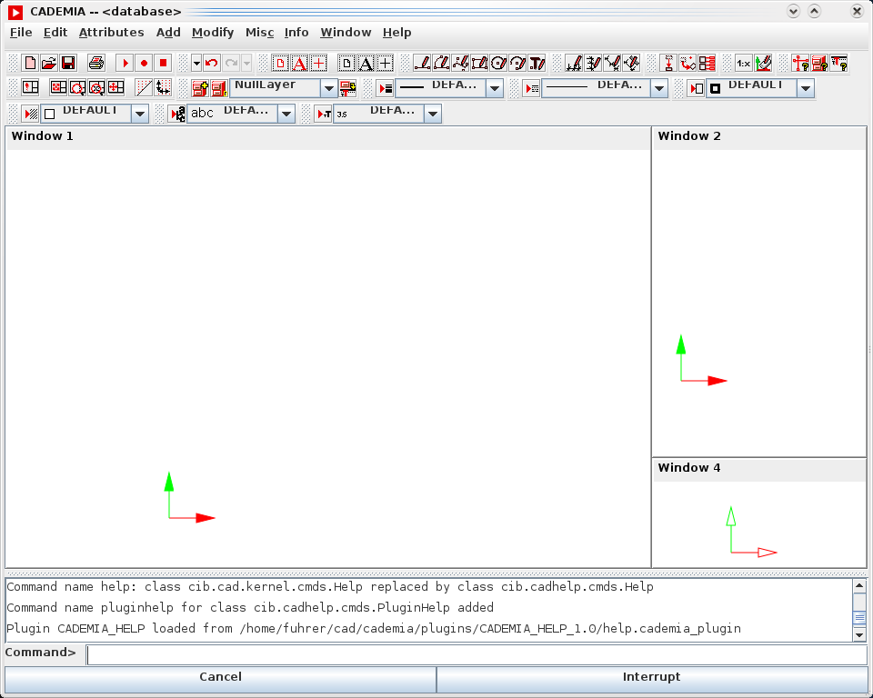Screen dimensions: 873x698
Task: Click the 1:x scale icon
Action: pos(743,64)
